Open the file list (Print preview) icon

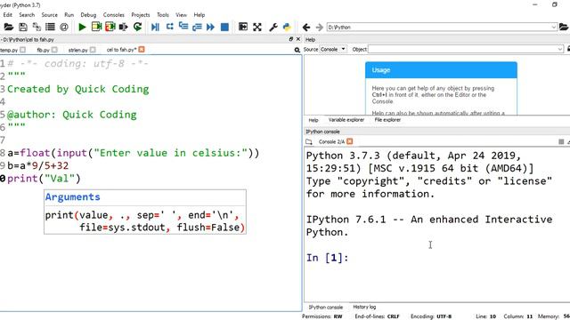pos(50,27)
